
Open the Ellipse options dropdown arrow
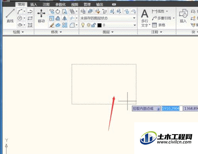[25, 25]
